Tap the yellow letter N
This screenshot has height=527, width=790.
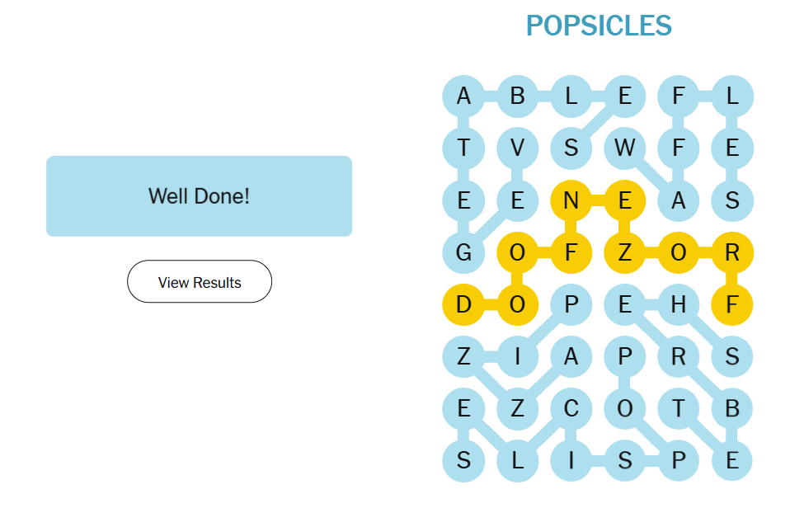pyautogui.click(x=571, y=200)
